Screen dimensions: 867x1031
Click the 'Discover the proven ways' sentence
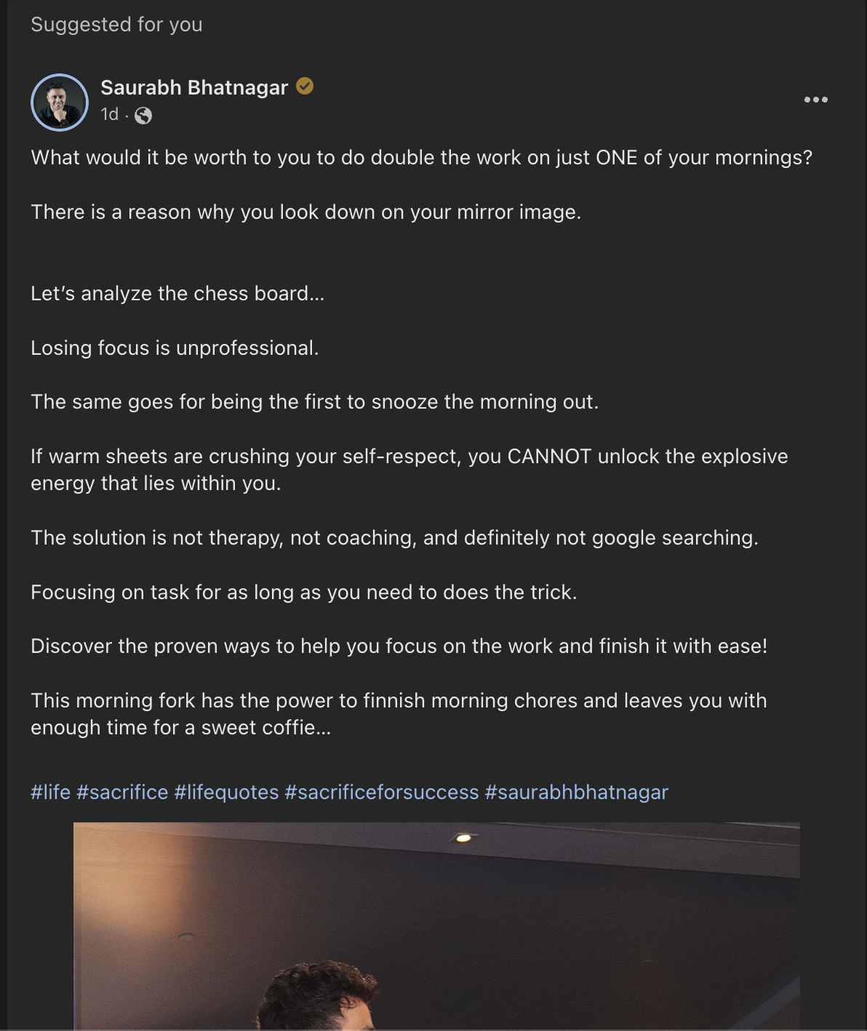click(399, 646)
